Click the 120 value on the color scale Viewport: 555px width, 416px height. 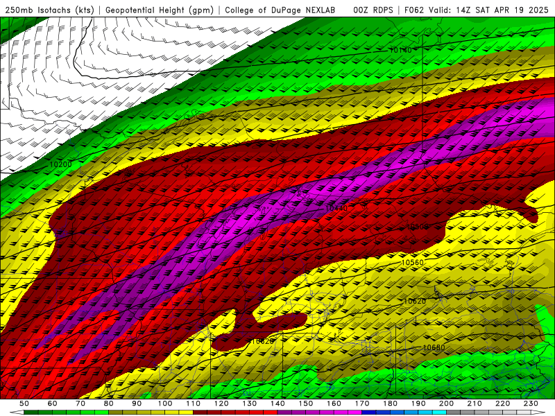pos(221,404)
